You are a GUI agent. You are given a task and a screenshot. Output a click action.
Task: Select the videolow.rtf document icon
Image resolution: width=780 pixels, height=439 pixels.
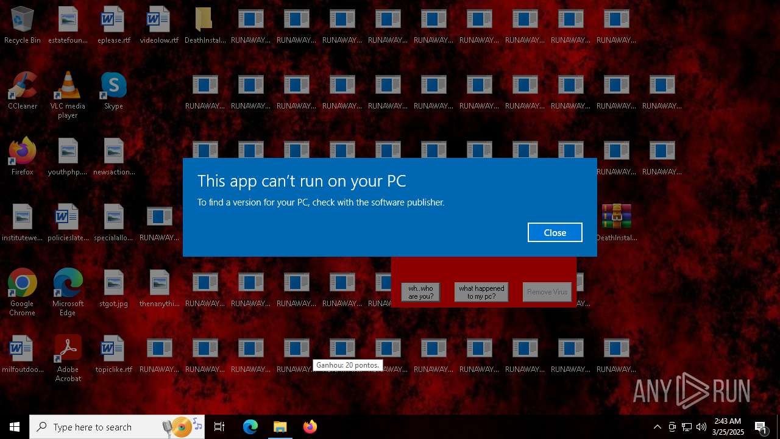(159, 25)
